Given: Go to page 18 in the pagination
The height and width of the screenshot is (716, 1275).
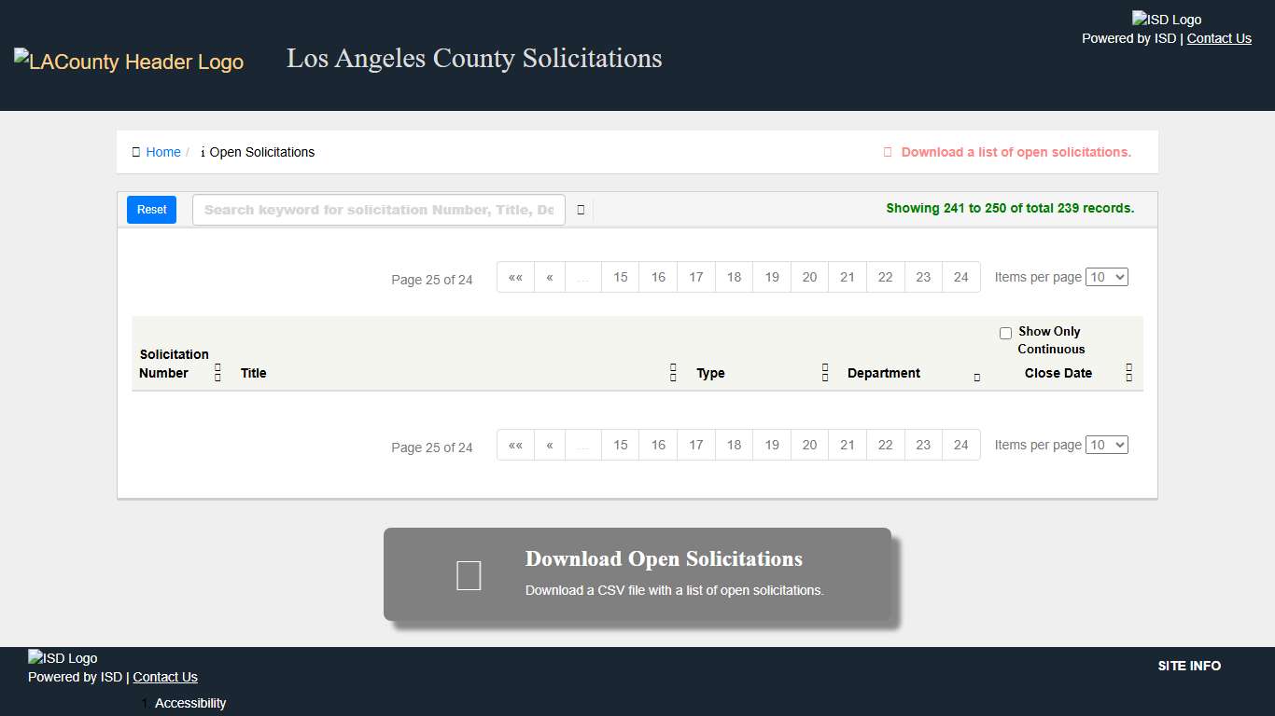Looking at the screenshot, I should [734, 277].
